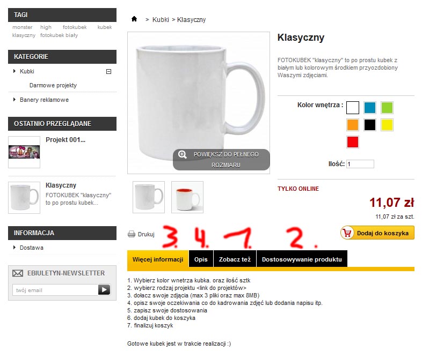This screenshot has height=351, width=422.
Task: Select black interior color swatch
Action: click(x=370, y=125)
